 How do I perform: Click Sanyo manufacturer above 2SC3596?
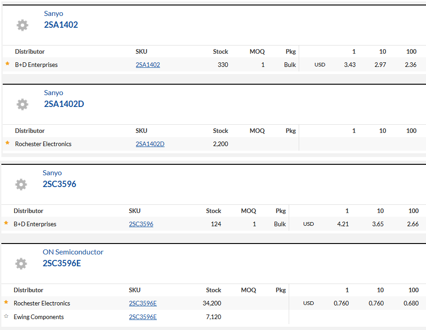coord(52,173)
